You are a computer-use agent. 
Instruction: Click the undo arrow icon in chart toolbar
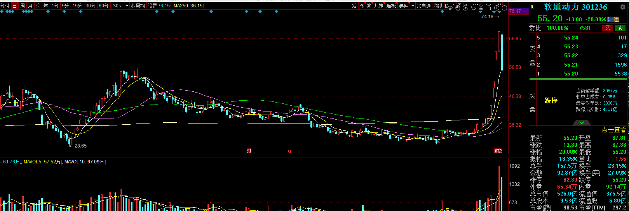coord(473,7)
